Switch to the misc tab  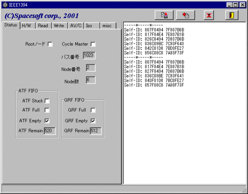click(x=108, y=26)
